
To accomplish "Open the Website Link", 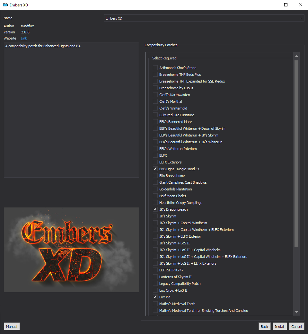I will click(x=24, y=38).
